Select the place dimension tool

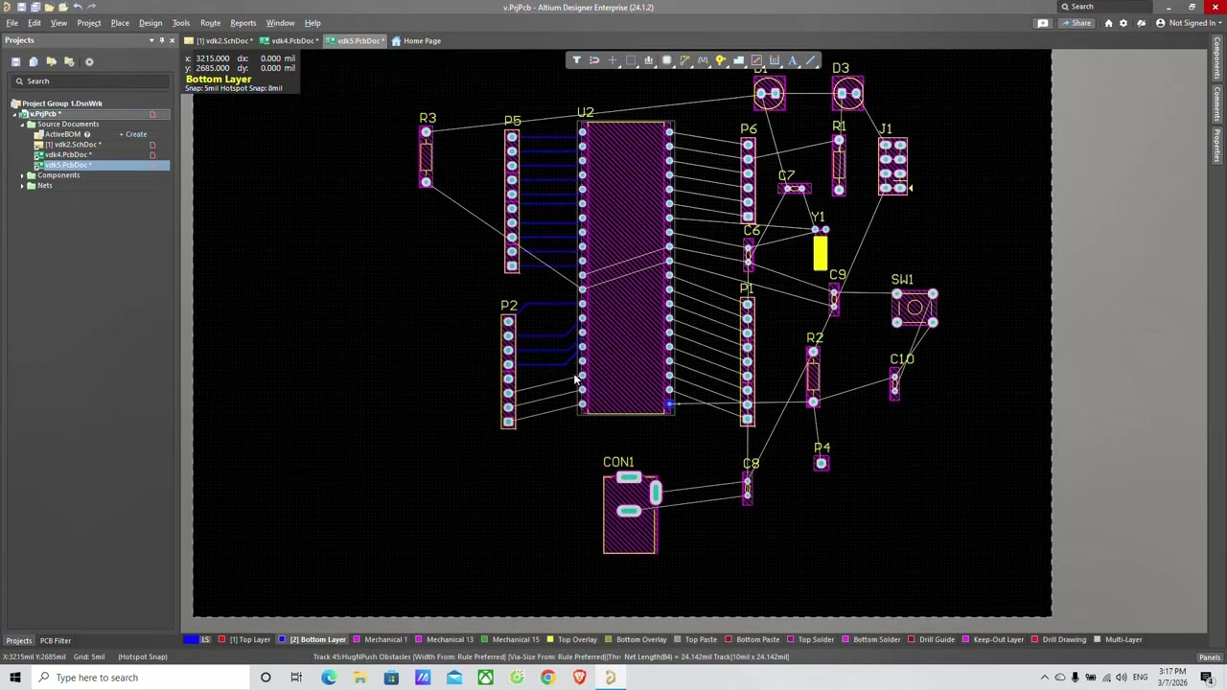[x=775, y=60]
